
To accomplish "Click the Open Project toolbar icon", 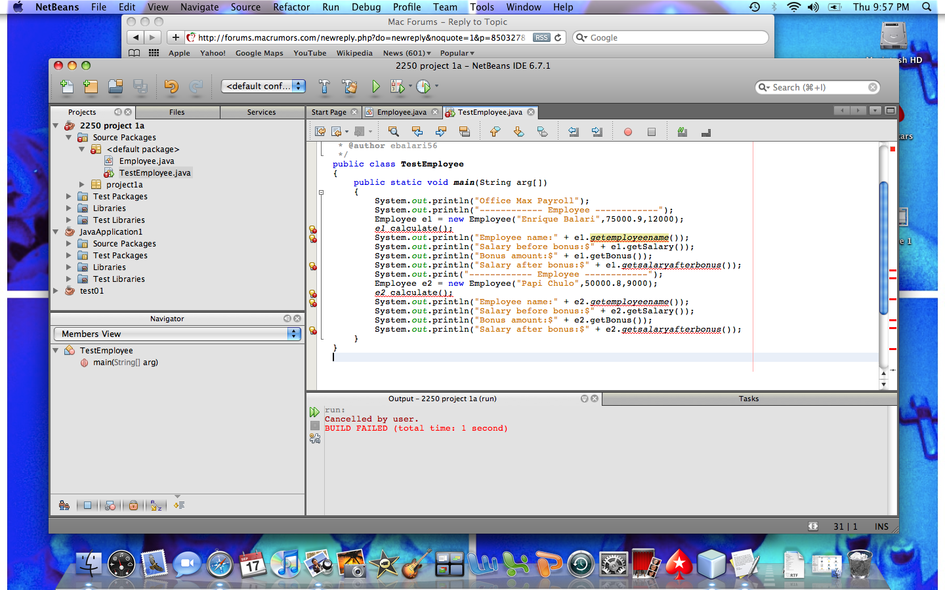I will [115, 86].
